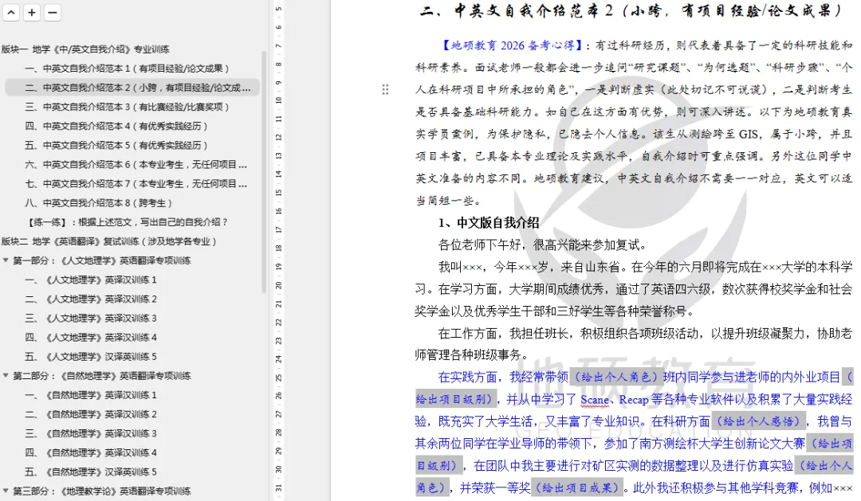861x501 pixels.
Task: Click the paragraph drag handle dots icon
Action: point(386,89)
